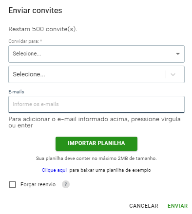Open the Convidar para Selecione dropdown
The height and width of the screenshot is (214, 192).
coord(96,54)
